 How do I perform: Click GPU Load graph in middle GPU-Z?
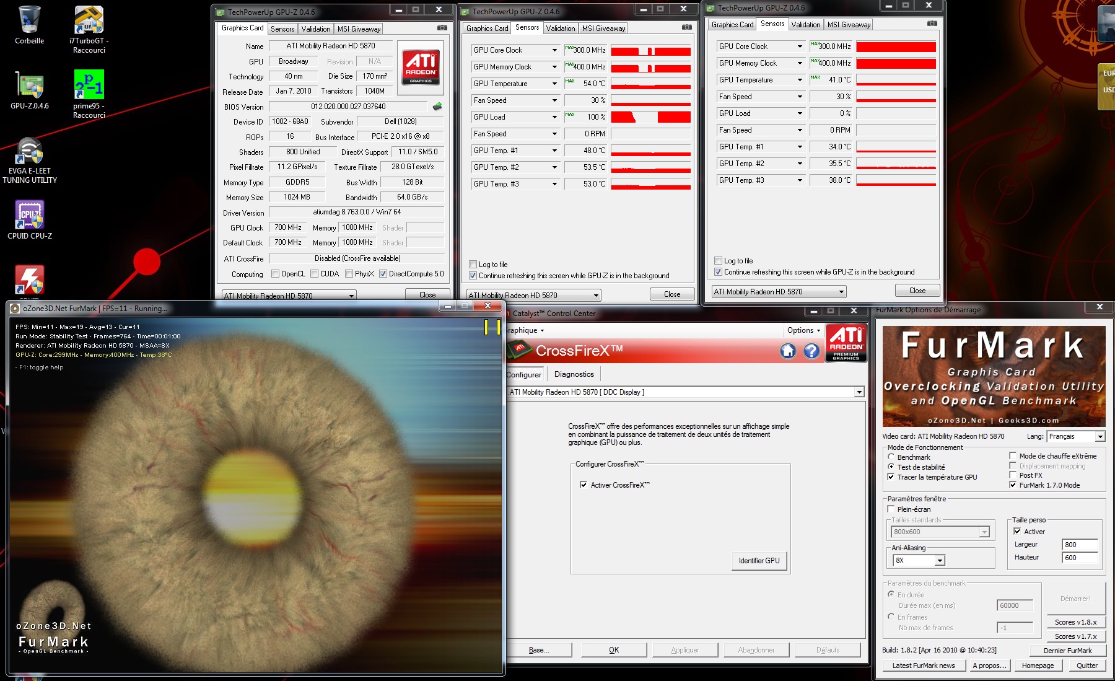tap(650, 117)
